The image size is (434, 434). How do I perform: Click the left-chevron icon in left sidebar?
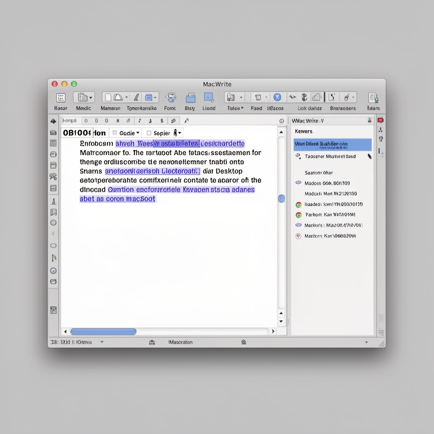(53, 234)
